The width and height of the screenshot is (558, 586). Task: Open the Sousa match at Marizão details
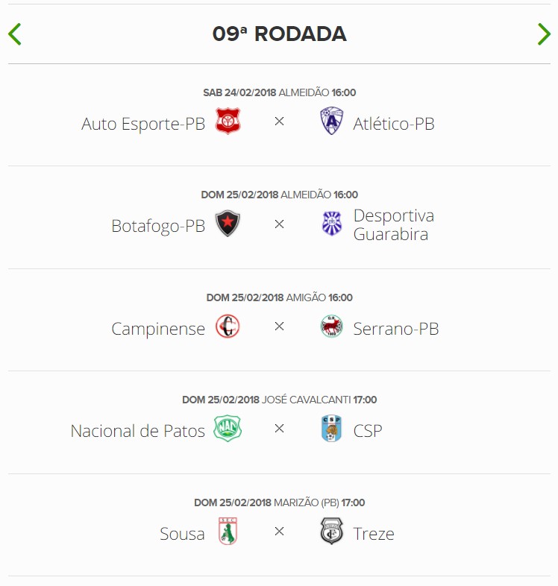280,502
